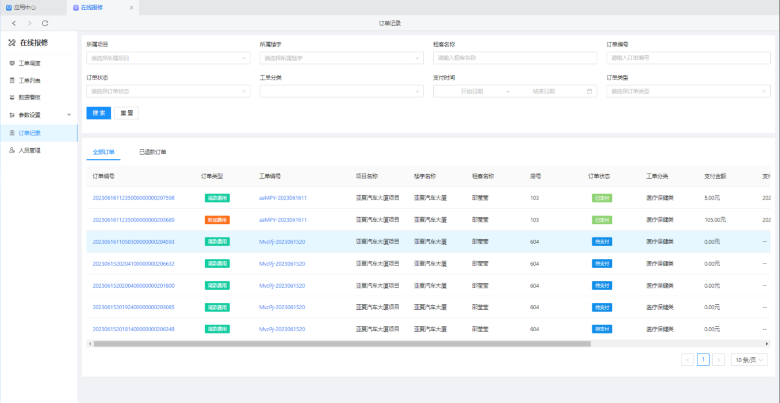
Task: Open the 10 条/页 page size selector
Action: [x=749, y=360]
